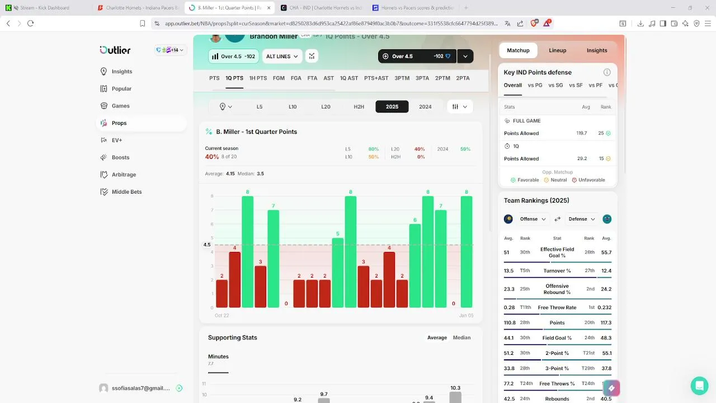This screenshot has width=716, height=403.
Task: Select the 2025 season filter
Action: [x=392, y=107]
